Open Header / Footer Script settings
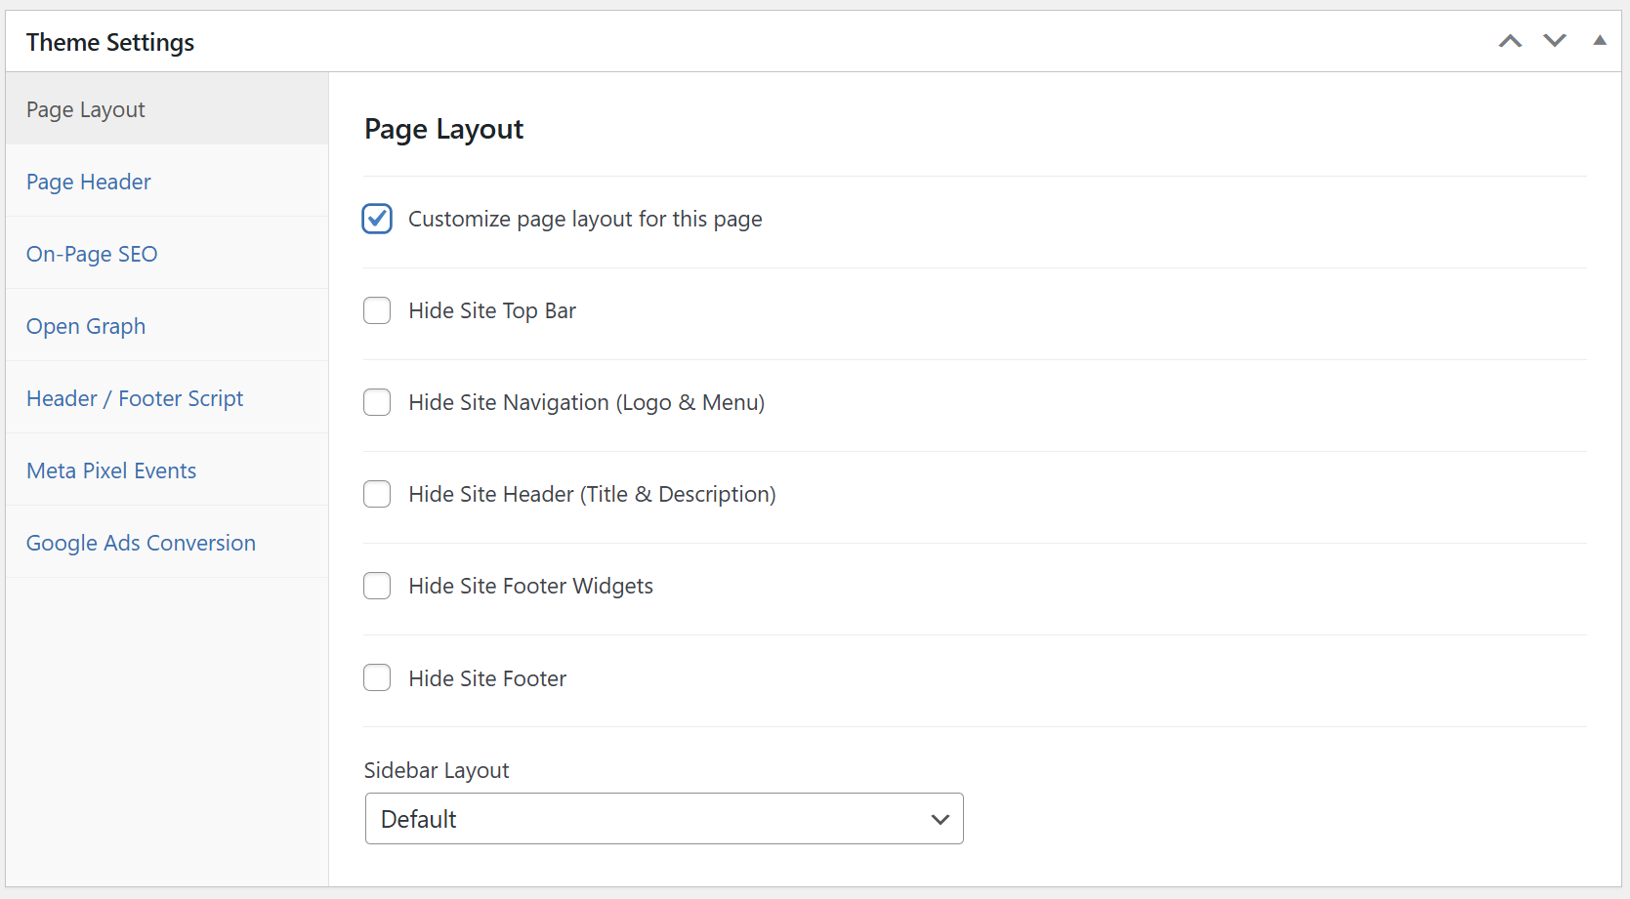This screenshot has width=1630, height=899. (134, 398)
